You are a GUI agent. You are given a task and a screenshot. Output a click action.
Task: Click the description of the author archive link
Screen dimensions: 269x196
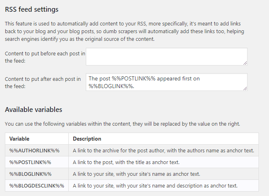(163, 150)
